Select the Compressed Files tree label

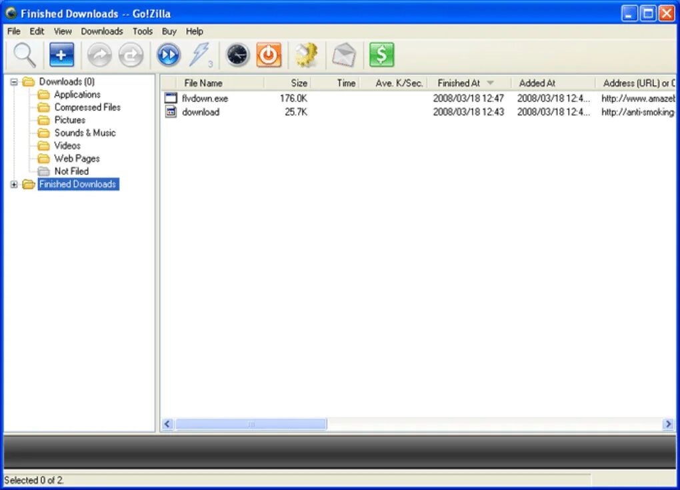87,107
